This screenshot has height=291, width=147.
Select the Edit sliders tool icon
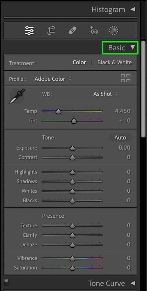[29, 31]
